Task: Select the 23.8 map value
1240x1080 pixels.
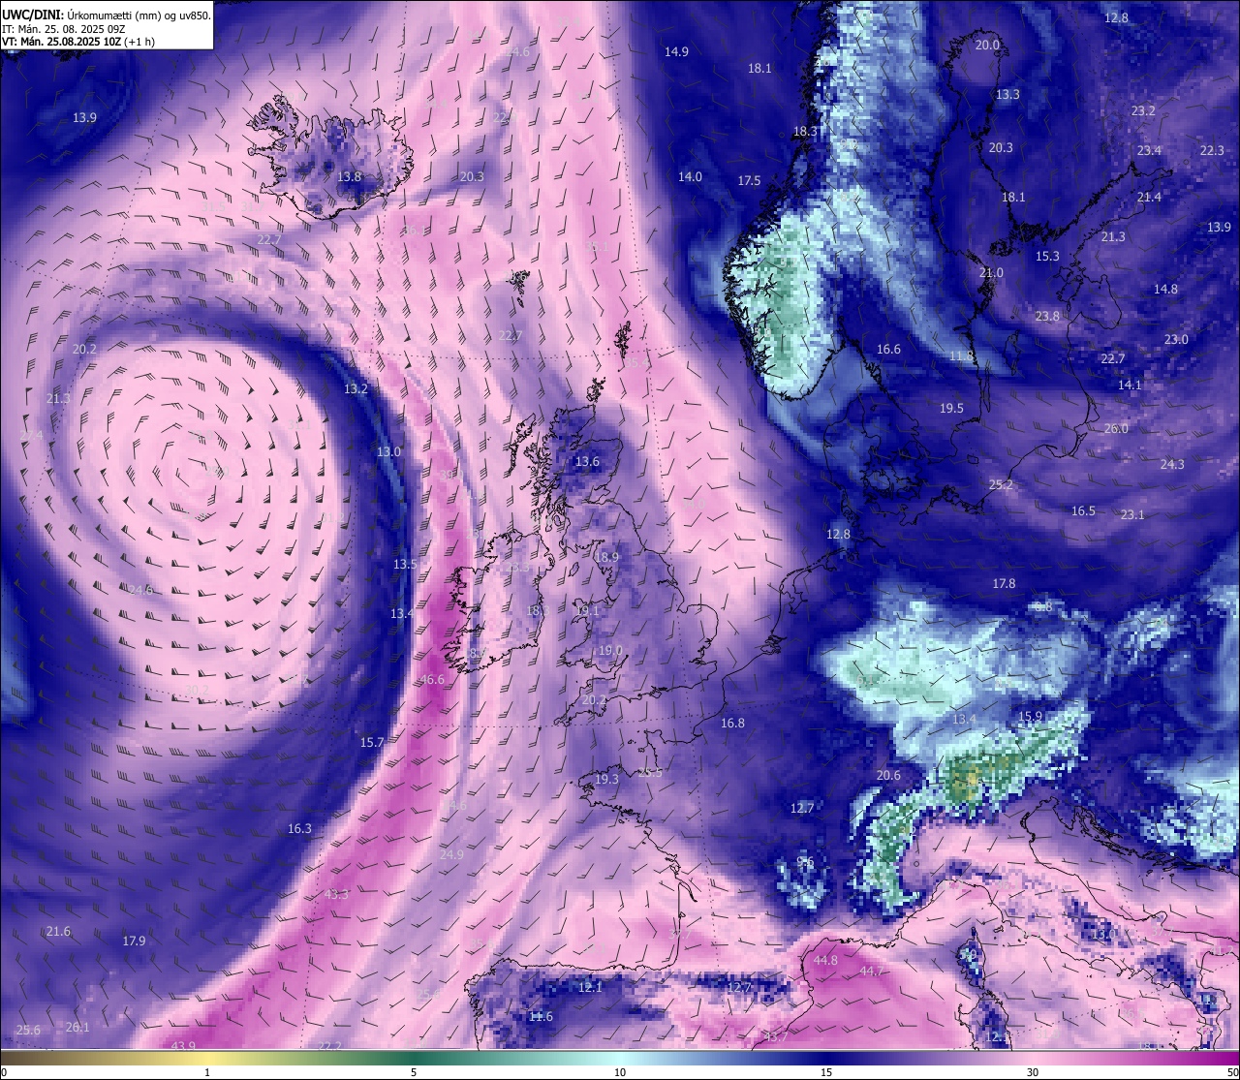Action: [x=1047, y=317]
